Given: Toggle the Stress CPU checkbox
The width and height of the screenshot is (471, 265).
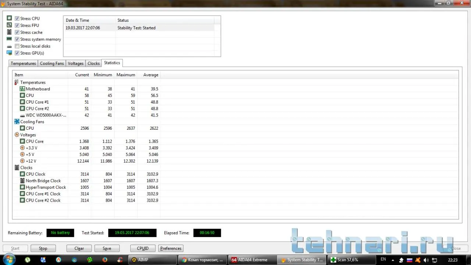Looking at the screenshot, I should coord(17,18).
